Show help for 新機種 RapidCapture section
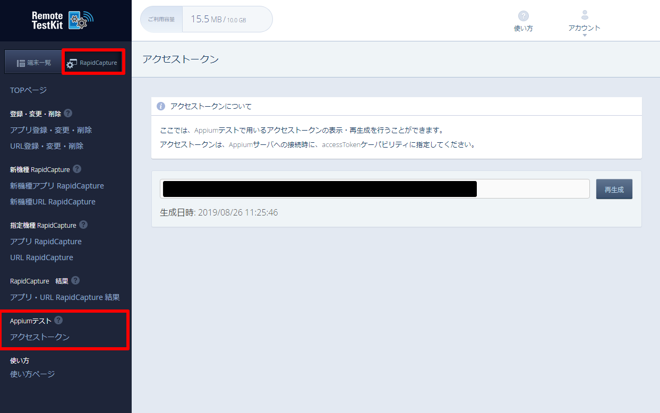 [x=77, y=169]
